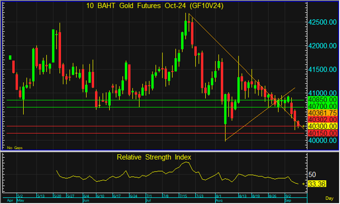Select the 8/13 date marker
Screen dimensions: 340x204
coord(243,196)
